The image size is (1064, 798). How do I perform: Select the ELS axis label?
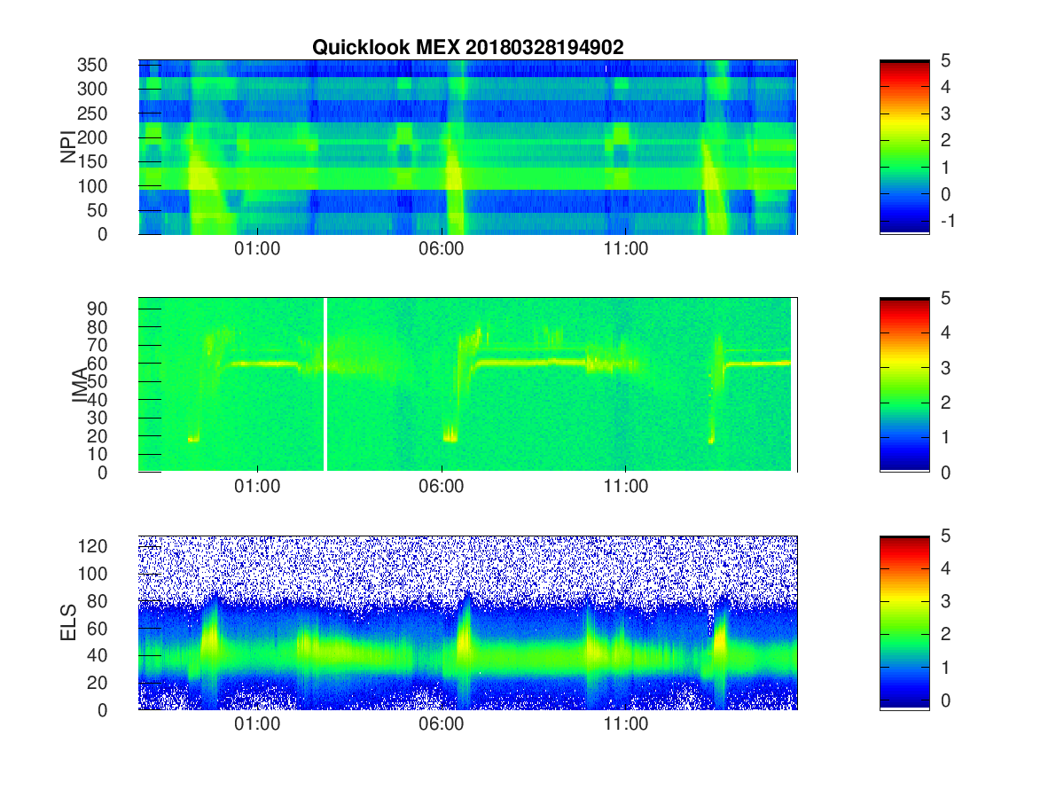[x=68, y=622]
